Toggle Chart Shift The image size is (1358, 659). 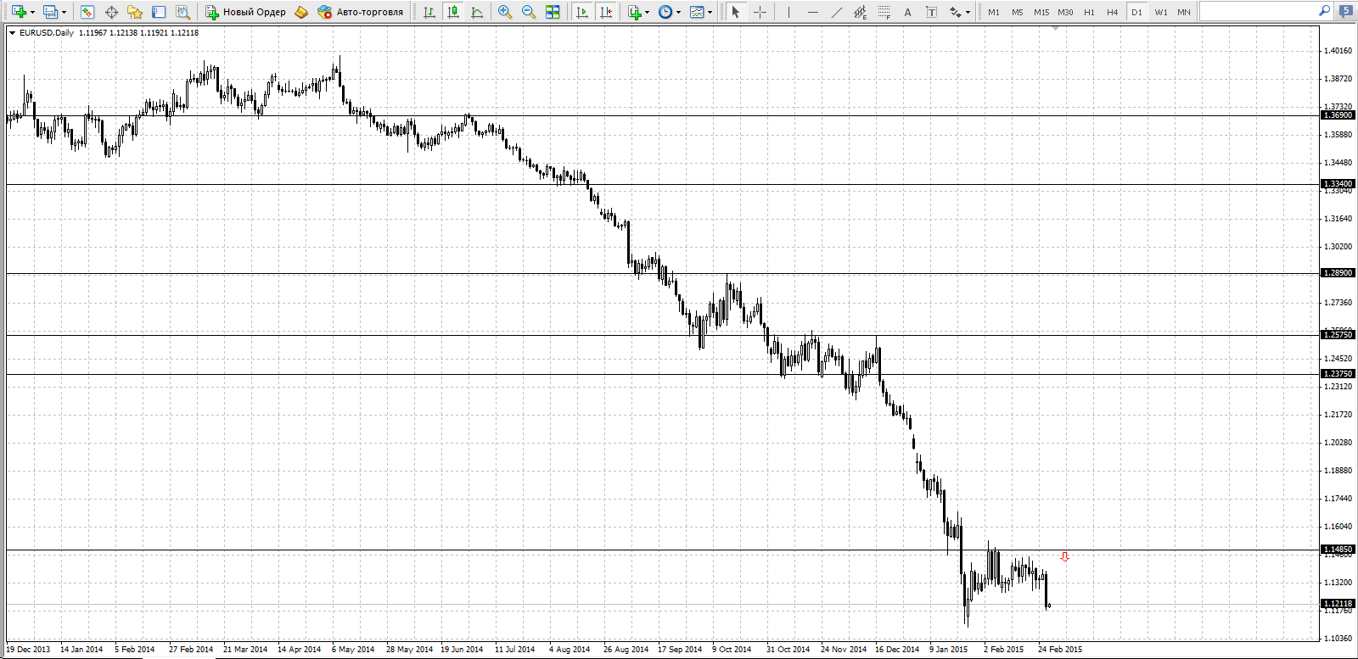pyautogui.click(x=606, y=12)
